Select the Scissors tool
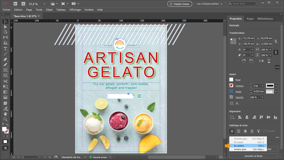 point(5,81)
